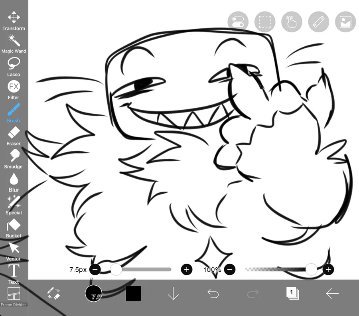Image resolution: width=359 pixels, height=316 pixels.
Task: Select the Text tool
Action: [x=14, y=275]
